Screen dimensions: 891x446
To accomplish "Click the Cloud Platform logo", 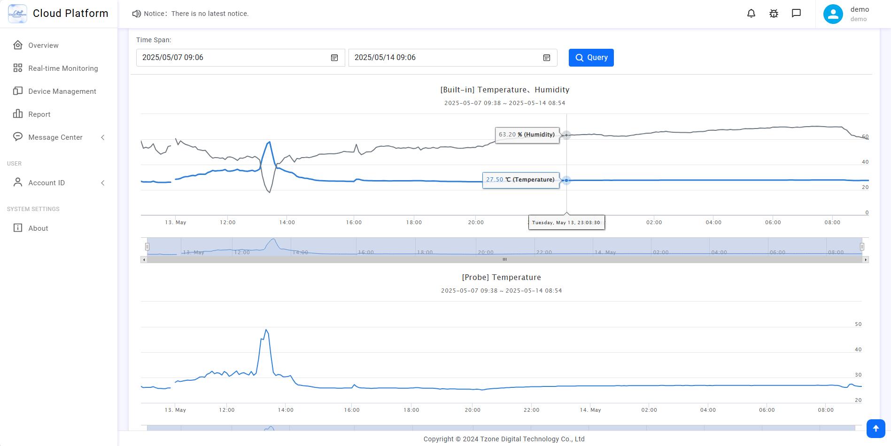I will [x=18, y=14].
